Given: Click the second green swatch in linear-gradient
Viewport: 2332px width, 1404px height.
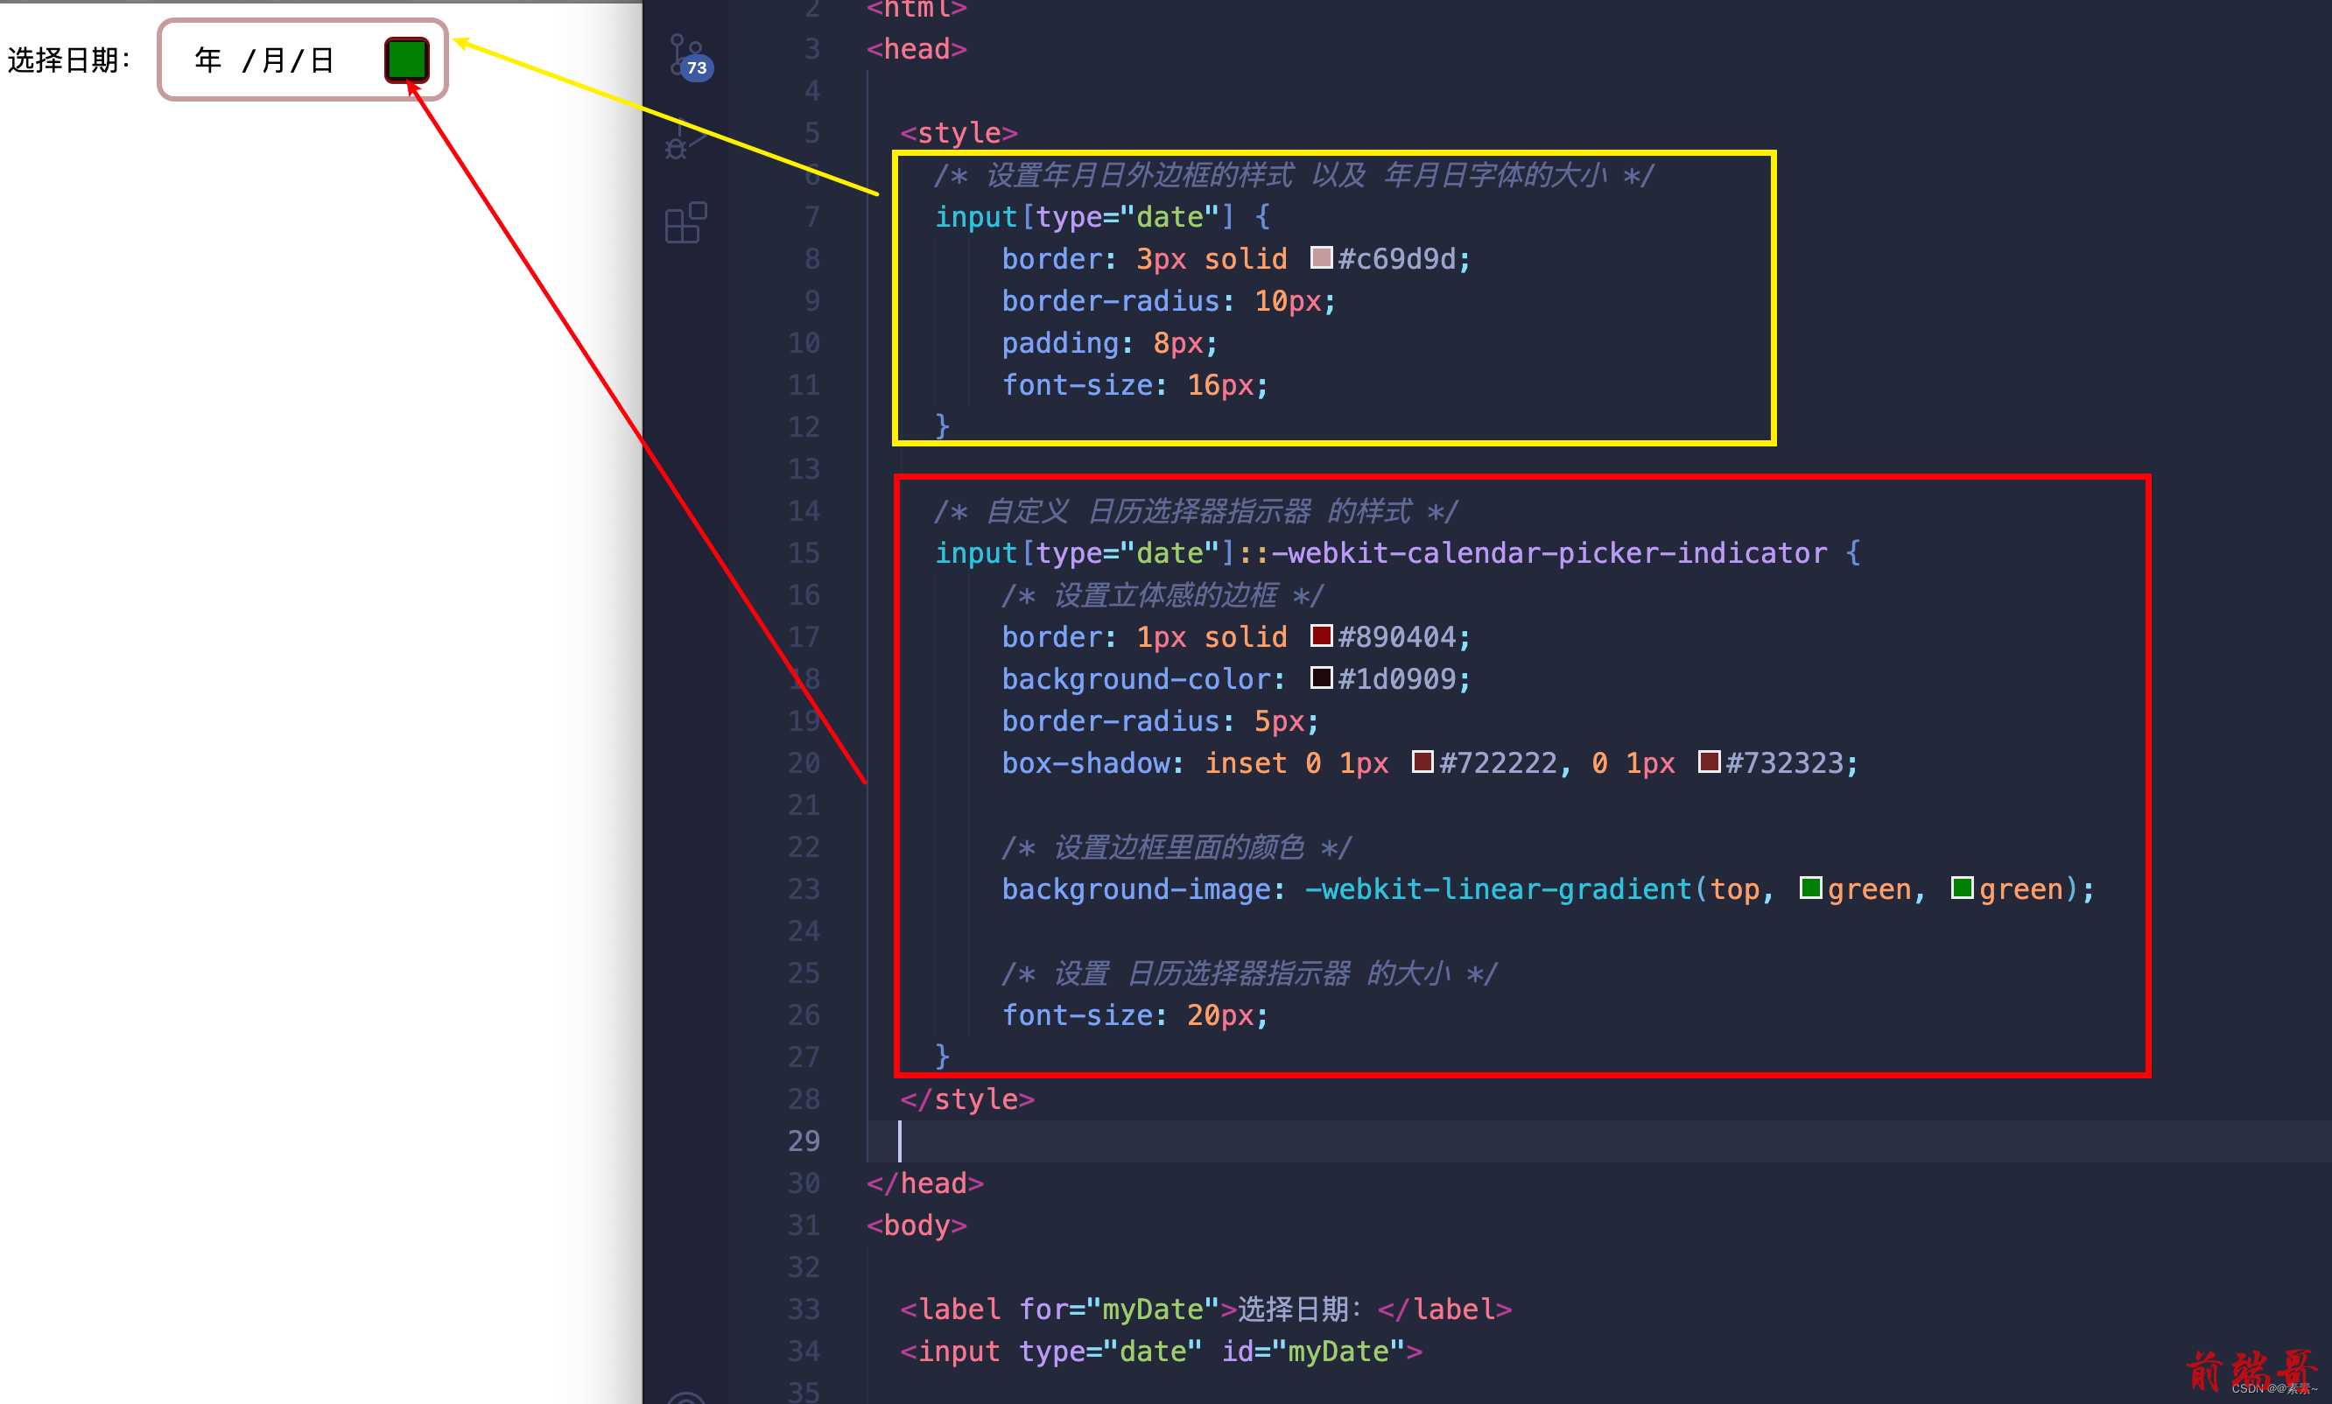Looking at the screenshot, I should 1962,888.
